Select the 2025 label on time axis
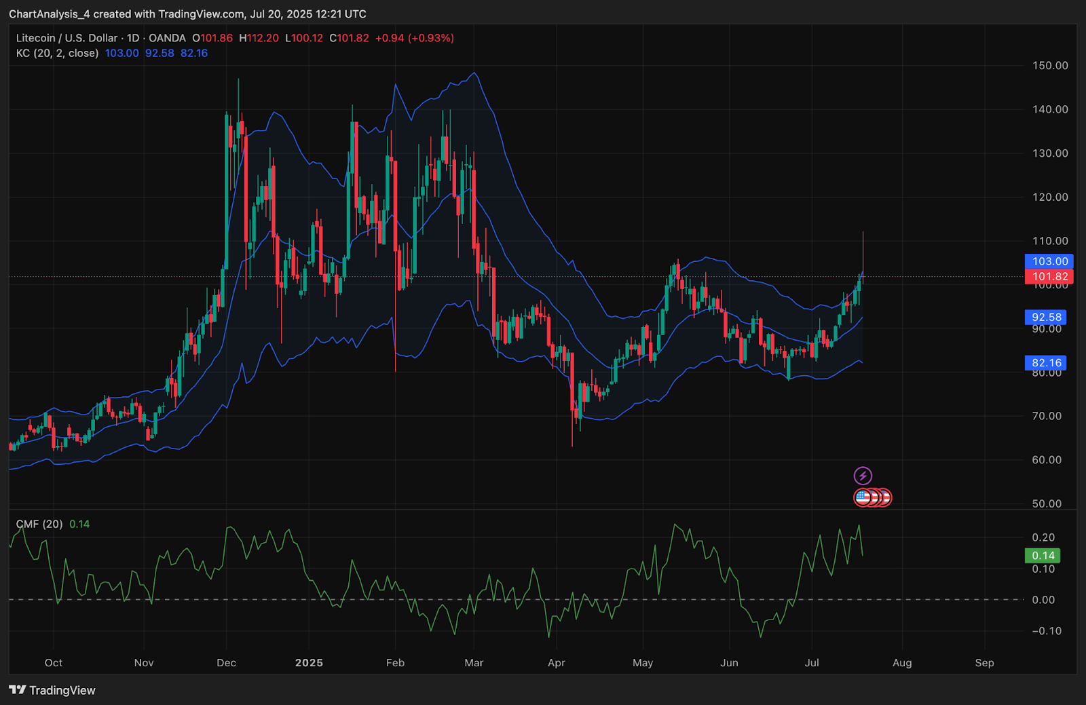This screenshot has height=705, width=1086. (309, 662)
